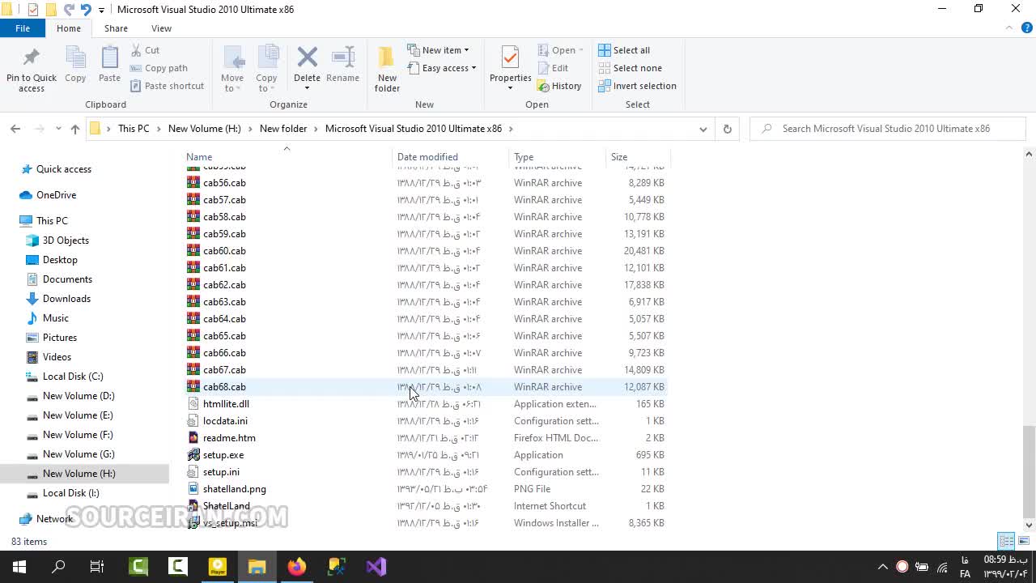Click the Delete icon in ribbon
1036x583 pixels.
[307, 58]
